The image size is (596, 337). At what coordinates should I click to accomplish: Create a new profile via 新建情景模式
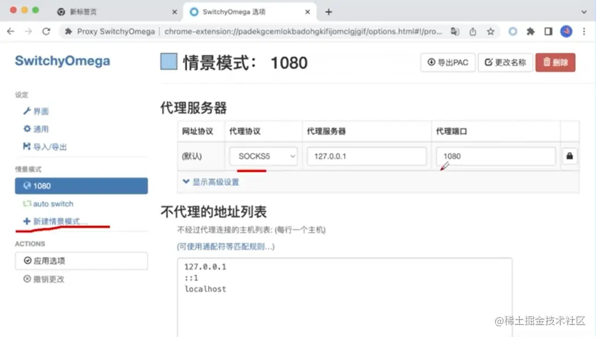click(55, 221)
